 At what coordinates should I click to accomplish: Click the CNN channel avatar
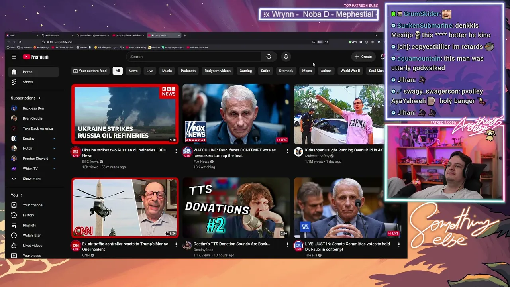click(x=76, y=246)
